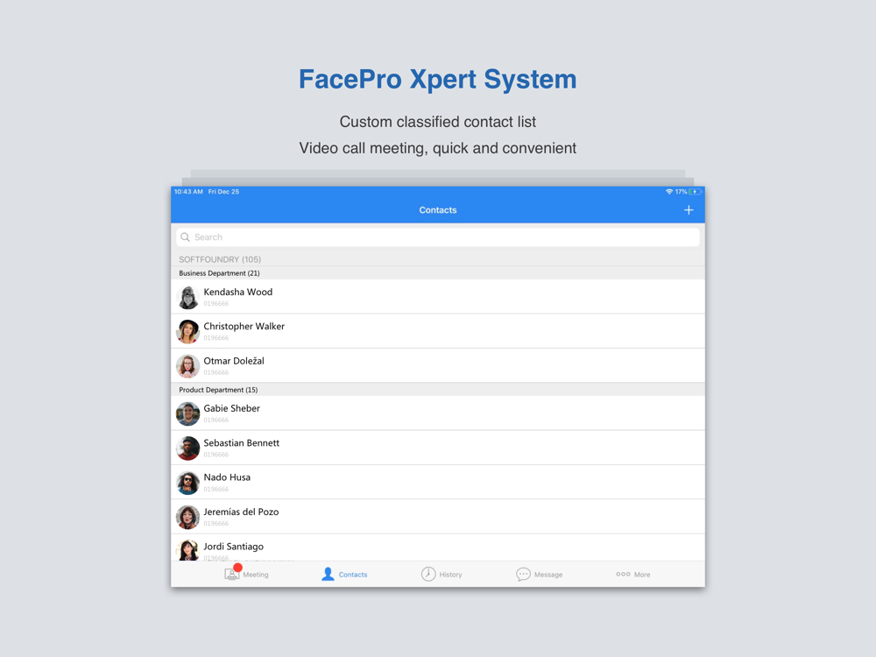Focus the Search contacts field

(437, 237)
